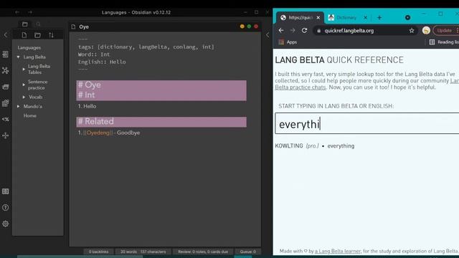This screenshot has width=459, height=258.
Task: Open the file explorer tab in Obsidian sidebar
Action: click(x=25, y=24)
